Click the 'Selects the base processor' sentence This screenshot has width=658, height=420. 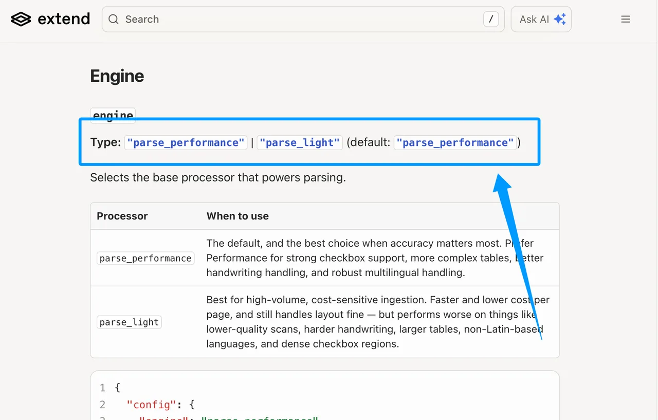point(218,178)
